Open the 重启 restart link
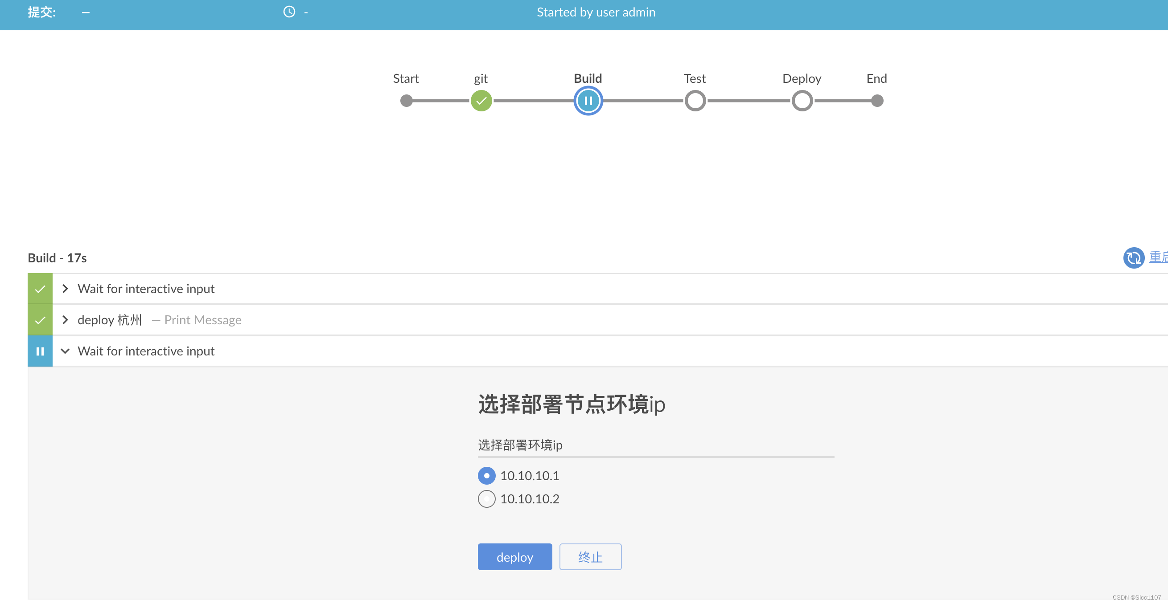The image size is (1168, 604). 1158,257
